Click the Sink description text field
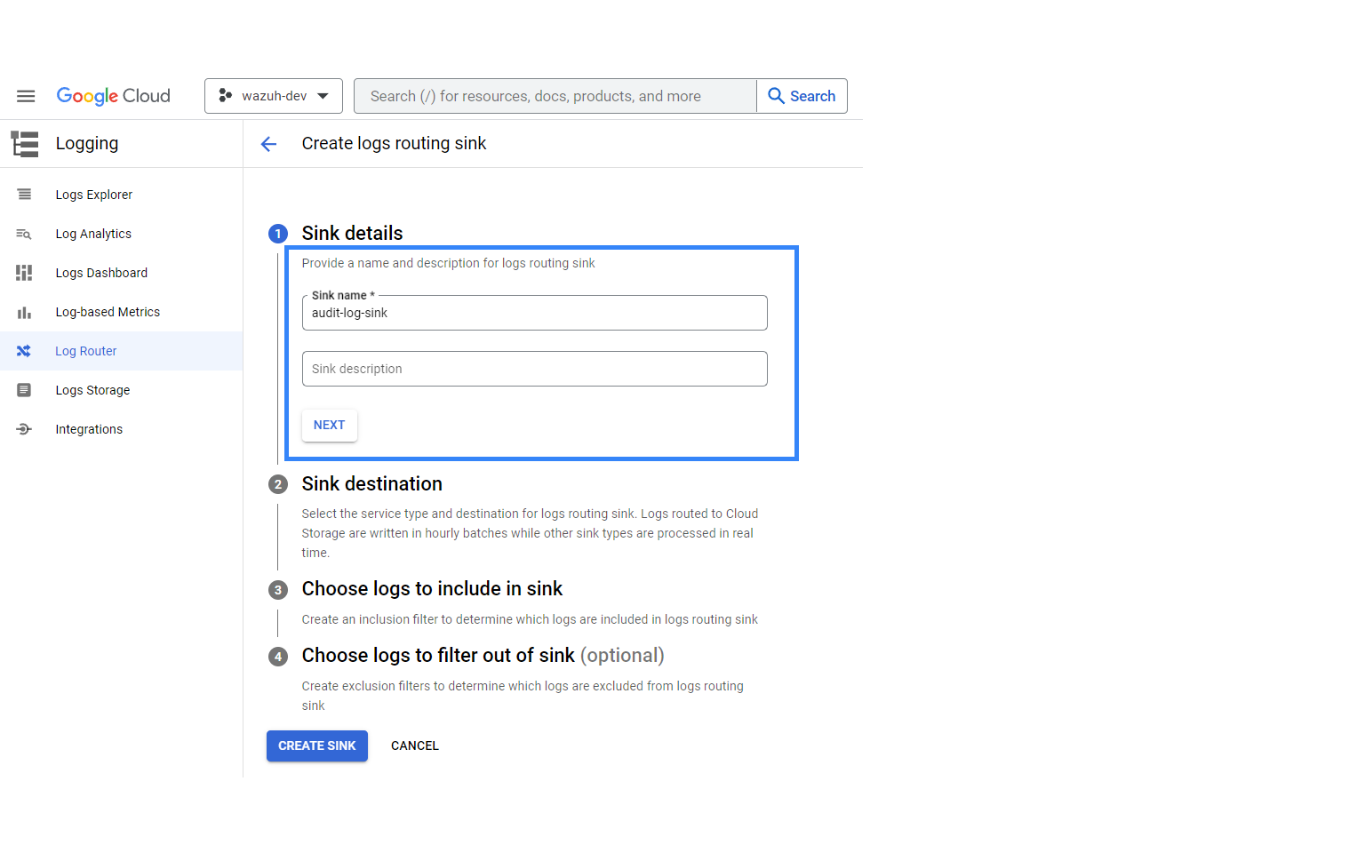This screenshot has width=1365, height=853. point(534,369)
